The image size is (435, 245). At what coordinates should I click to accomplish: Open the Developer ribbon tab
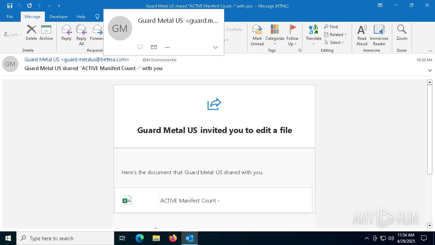(x=58, y=16)
